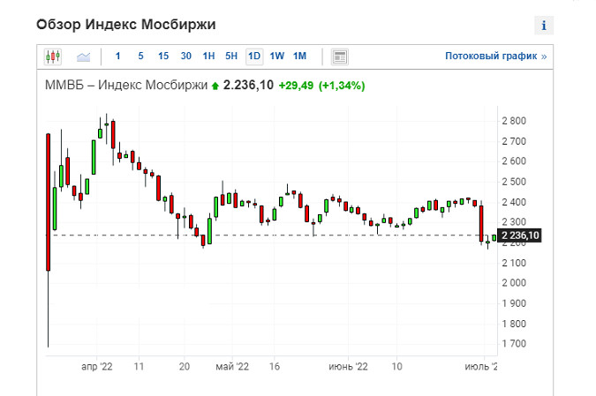This screenshot has height=396, width=596.
Task: Click the 'май '22' date axis label
Action: [x=232, y=367]
